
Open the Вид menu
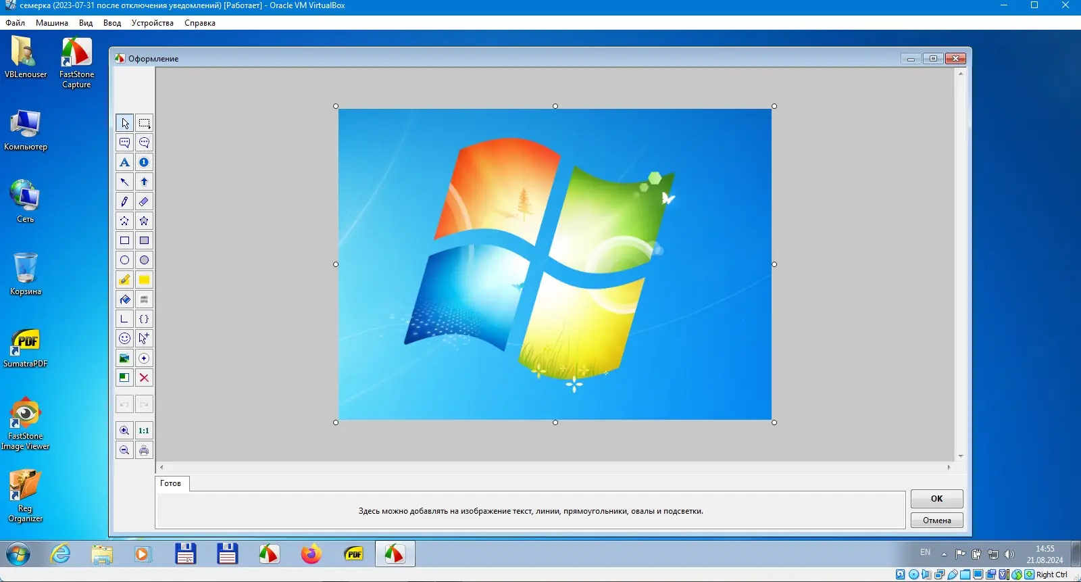click(86, 23)
